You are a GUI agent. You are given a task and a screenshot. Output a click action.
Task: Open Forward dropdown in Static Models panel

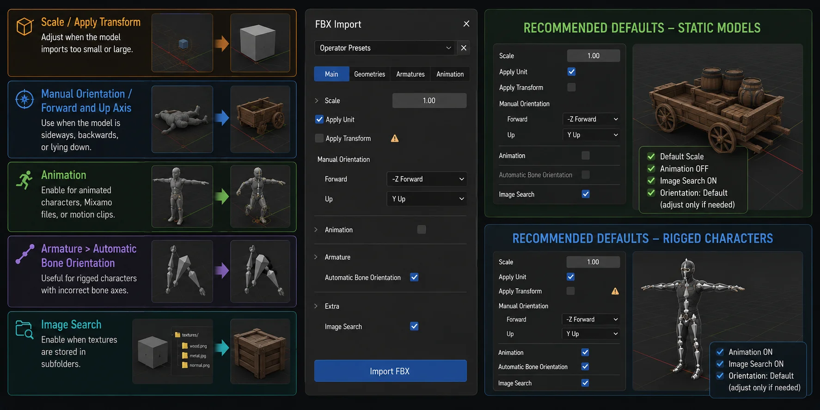(592, 119)
